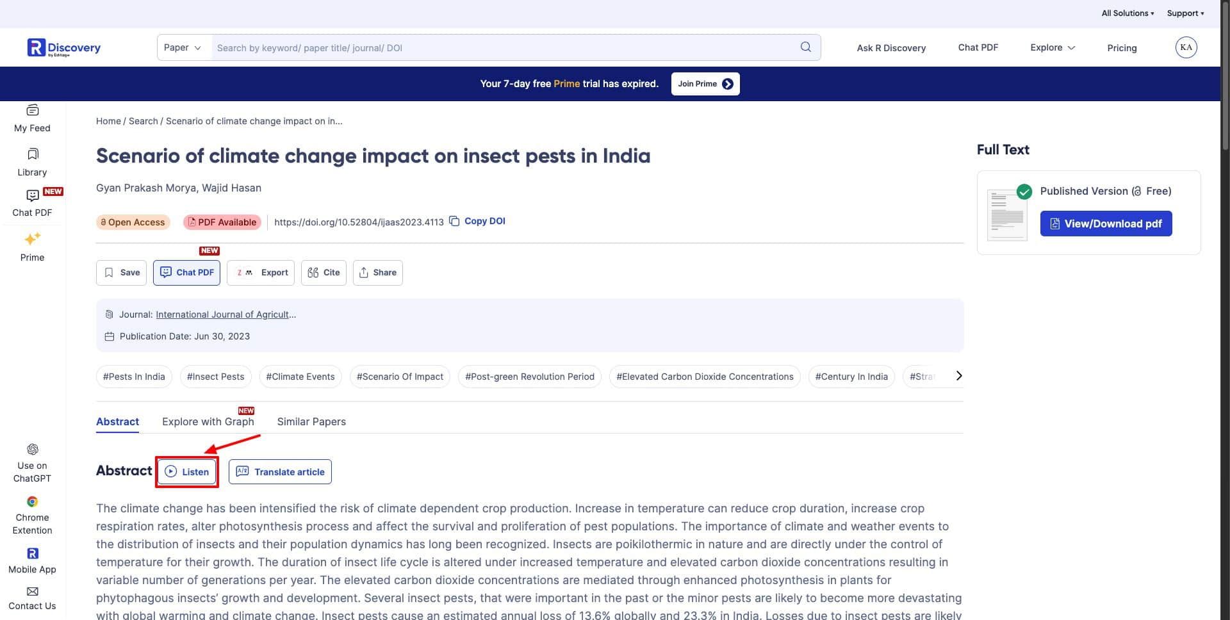
Task: Switch to Similar Papers tab
Action: click(x=311, y=421)
